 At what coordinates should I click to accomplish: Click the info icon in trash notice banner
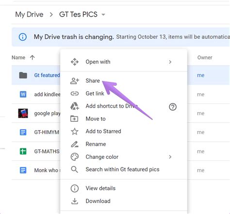(23, 37)
